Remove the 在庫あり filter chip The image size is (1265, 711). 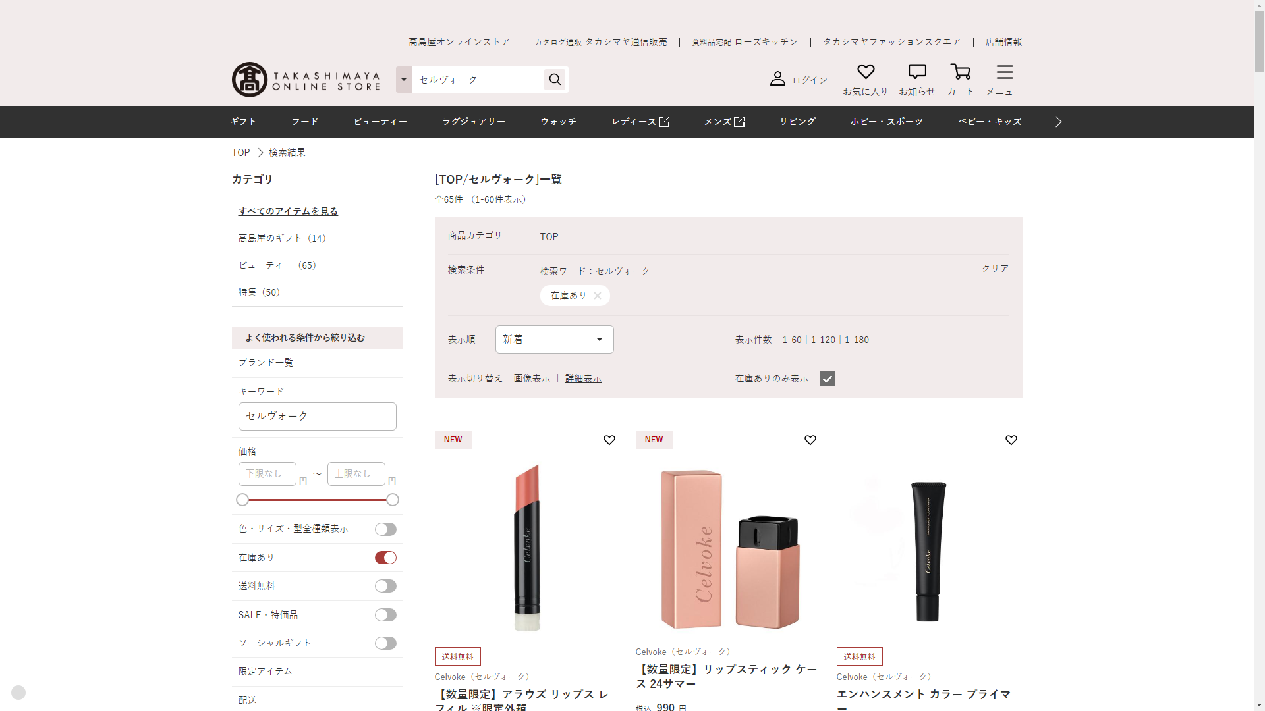pyautogui.click(x=597, y=296)
